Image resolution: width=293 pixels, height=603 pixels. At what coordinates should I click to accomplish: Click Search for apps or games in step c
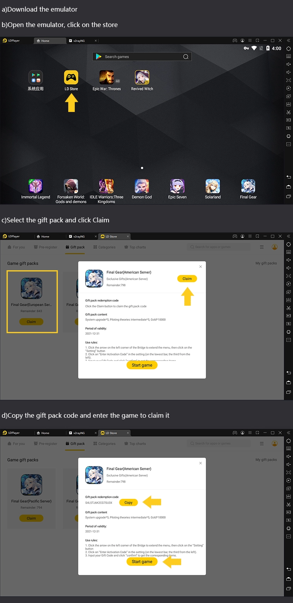pos(219,247)
